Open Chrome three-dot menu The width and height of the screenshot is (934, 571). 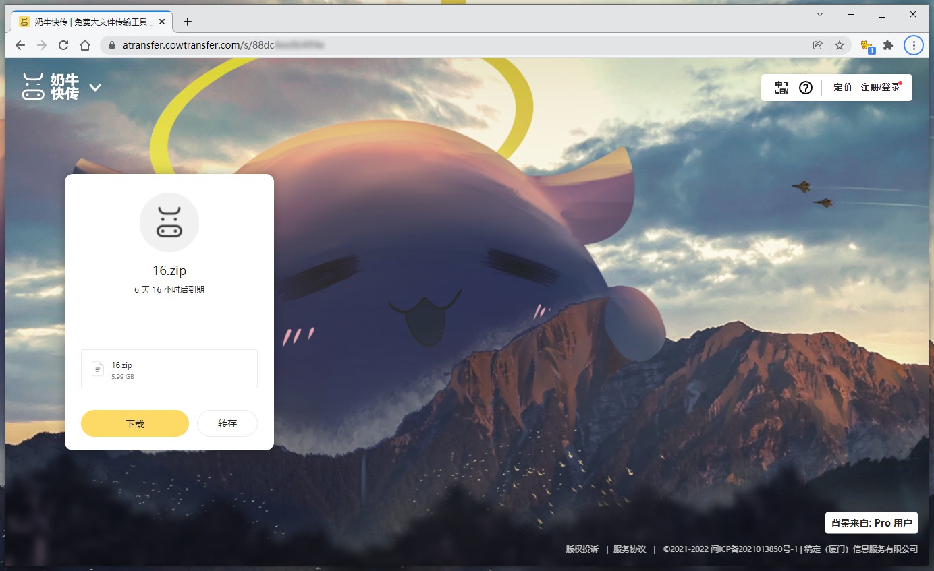(914, 45)
